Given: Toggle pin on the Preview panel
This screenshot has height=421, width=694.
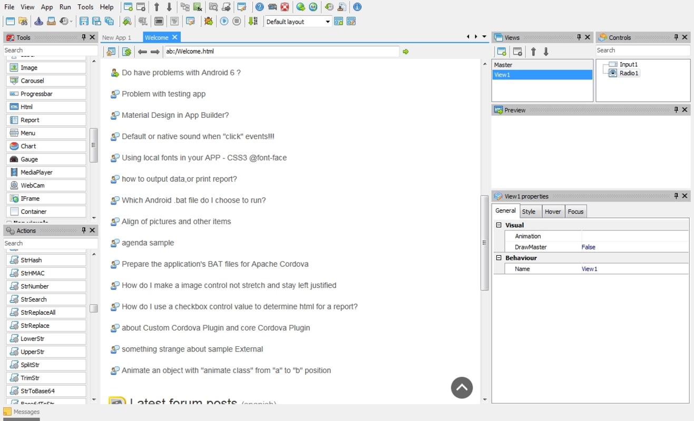Looking at the screenshot, I should (x=676, y=110).
